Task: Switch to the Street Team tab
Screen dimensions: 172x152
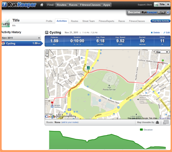Action: 88,21
